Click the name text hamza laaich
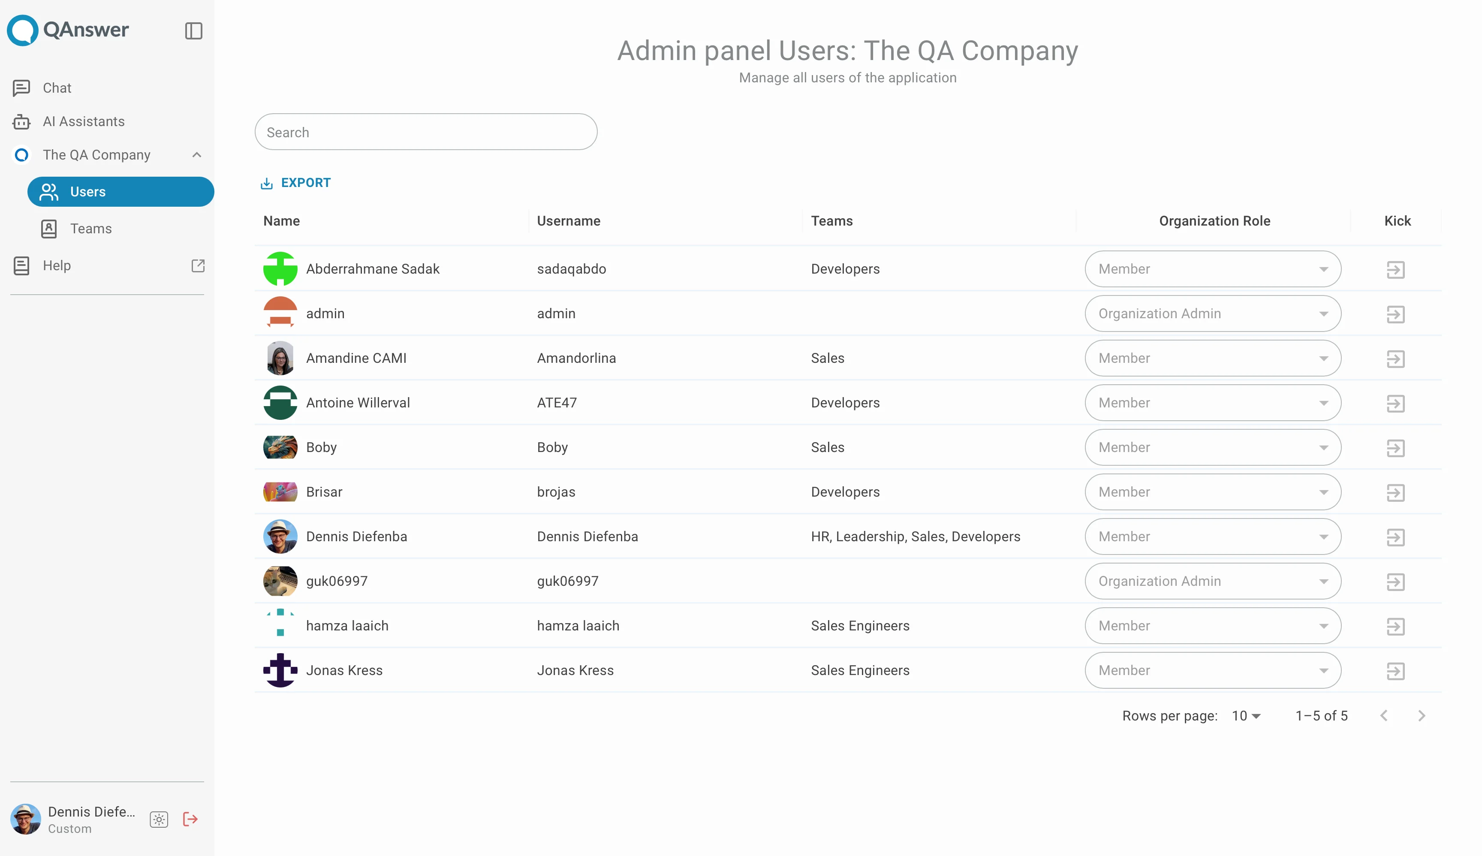 click(x=347, y=626)
